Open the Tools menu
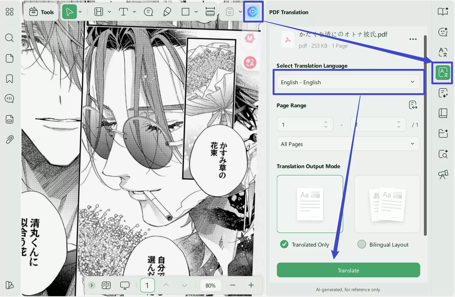The width and height of the screenshot is (455, 297). pyautogui.click(x=41, y=12)
